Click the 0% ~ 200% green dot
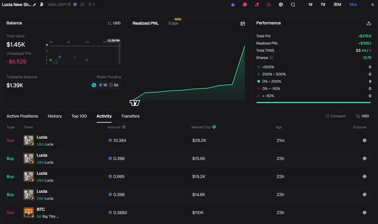The width and height of the screenshot is (378, 224). pos(259,81)
